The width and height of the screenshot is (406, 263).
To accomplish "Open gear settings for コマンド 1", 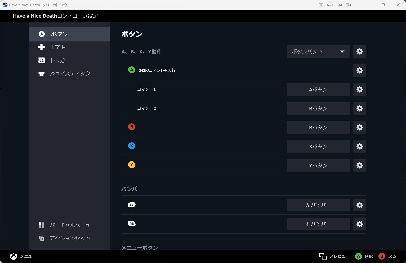I will [x=359, y=89].
